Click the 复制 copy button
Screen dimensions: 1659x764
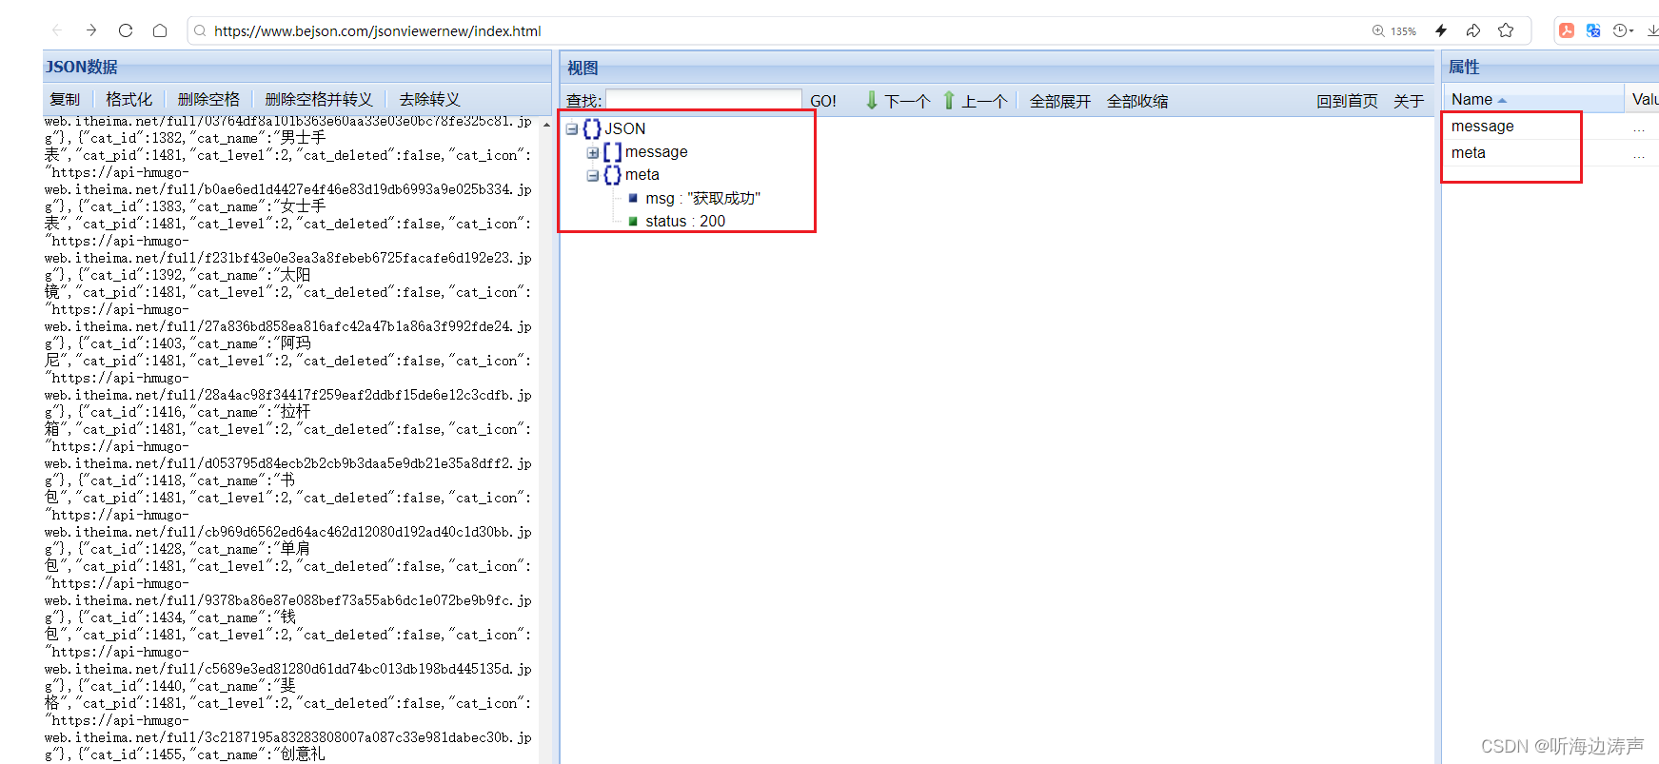[65, 99]
